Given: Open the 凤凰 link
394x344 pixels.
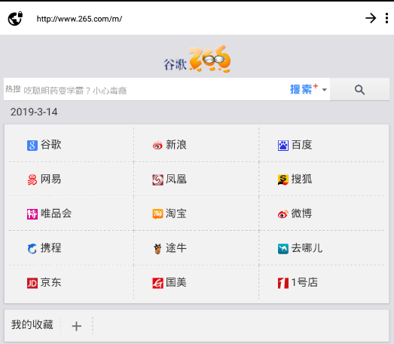Looking at the screenshot, I should click(x=176, y=180).
